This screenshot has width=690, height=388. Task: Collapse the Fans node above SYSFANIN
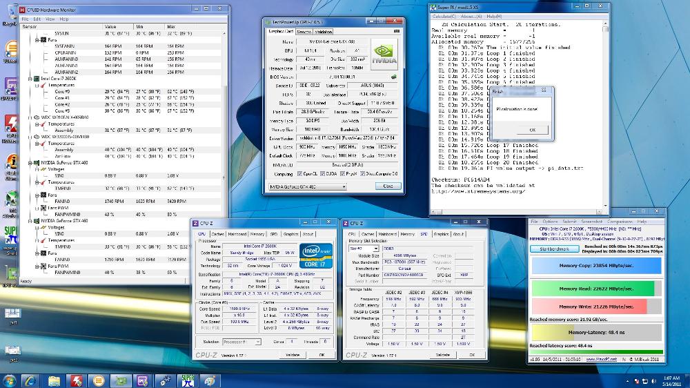37,39
